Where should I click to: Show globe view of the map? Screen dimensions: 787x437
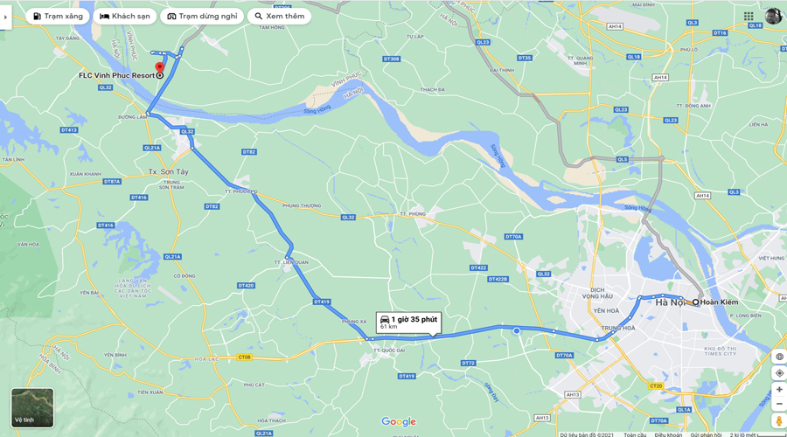click(779, 357)
